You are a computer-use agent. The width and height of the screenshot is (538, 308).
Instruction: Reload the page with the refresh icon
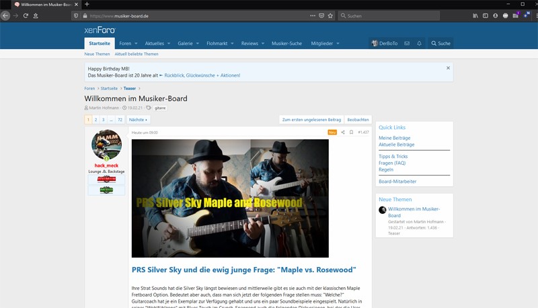(x=26, y=15)
